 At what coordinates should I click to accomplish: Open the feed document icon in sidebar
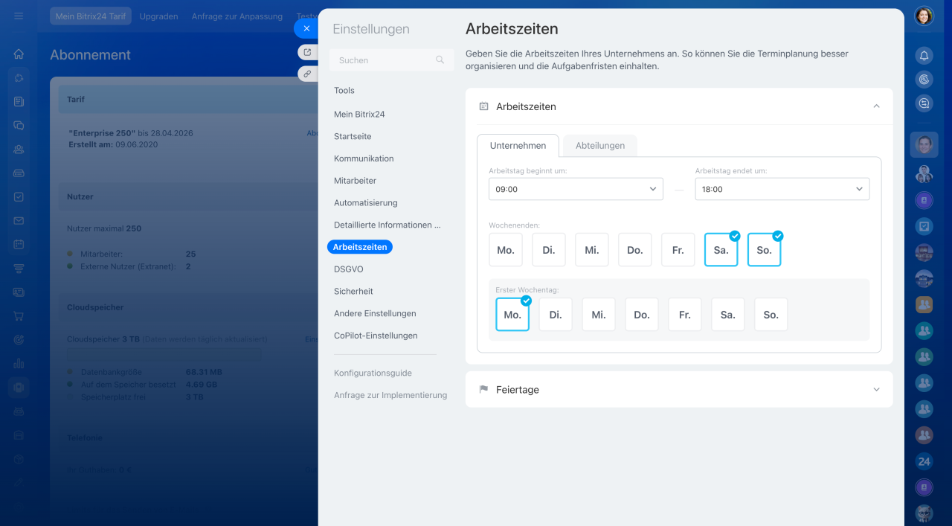19,101
